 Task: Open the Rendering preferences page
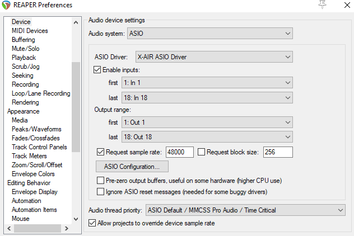click(25, 102)
